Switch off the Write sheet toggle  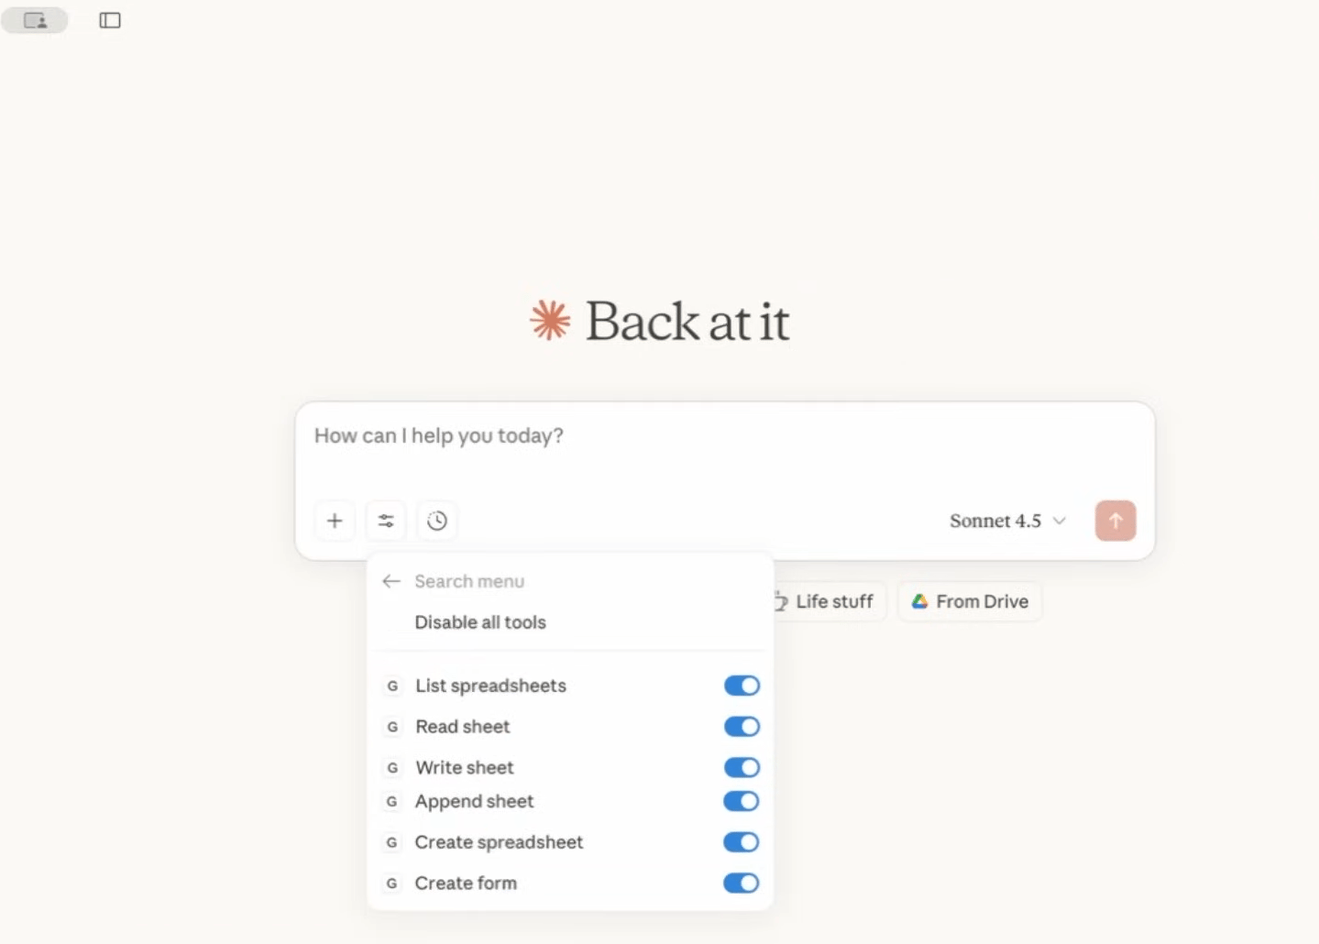742,767
